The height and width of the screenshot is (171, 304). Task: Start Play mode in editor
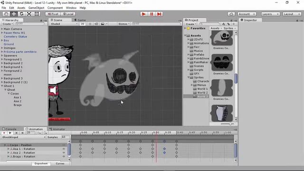(144, 14)
